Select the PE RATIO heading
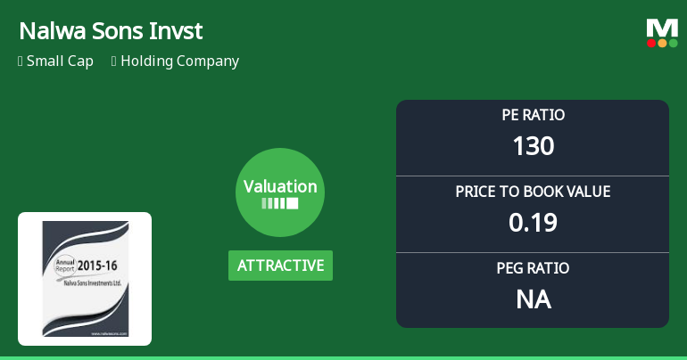 click(x=533, y=115)
